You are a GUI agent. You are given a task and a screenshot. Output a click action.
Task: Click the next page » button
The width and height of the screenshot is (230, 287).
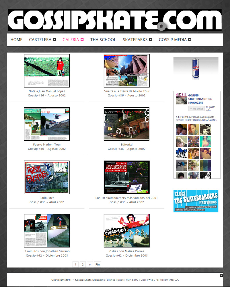coord(90,265)
